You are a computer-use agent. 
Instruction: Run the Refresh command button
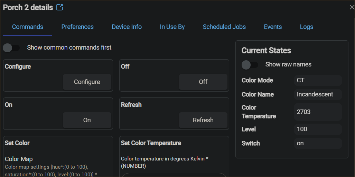pyautogui.click(x=203, y=120)
